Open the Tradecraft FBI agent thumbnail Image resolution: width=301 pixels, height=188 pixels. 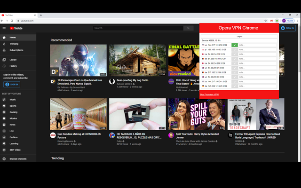(x=256, y=114)
